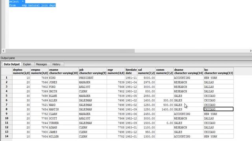Viewport: 252px width, 141px height.
Task: Click the WARD ename cell
Action: 63,105
